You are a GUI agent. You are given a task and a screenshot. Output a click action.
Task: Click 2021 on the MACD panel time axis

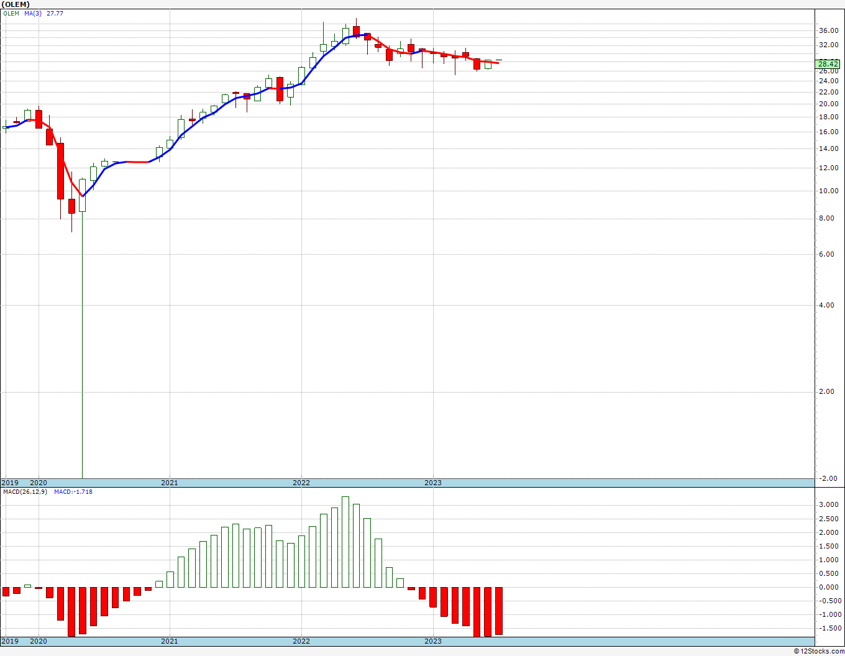point(170,641)
